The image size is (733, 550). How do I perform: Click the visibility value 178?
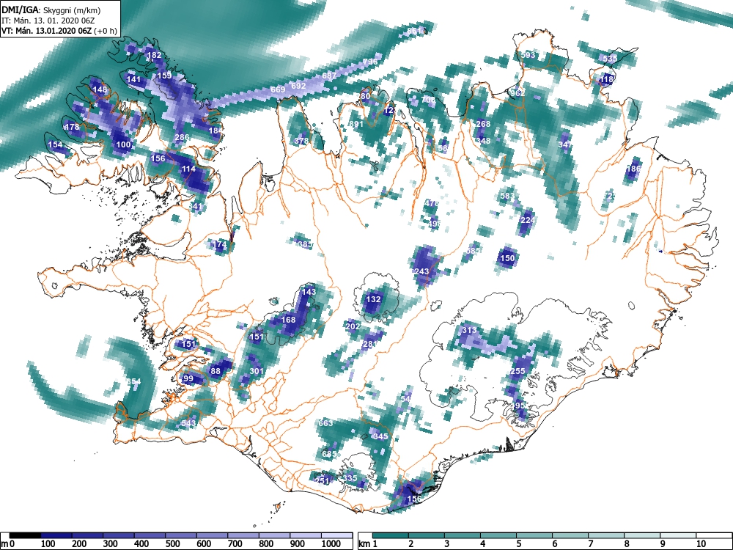coord(72,127)
